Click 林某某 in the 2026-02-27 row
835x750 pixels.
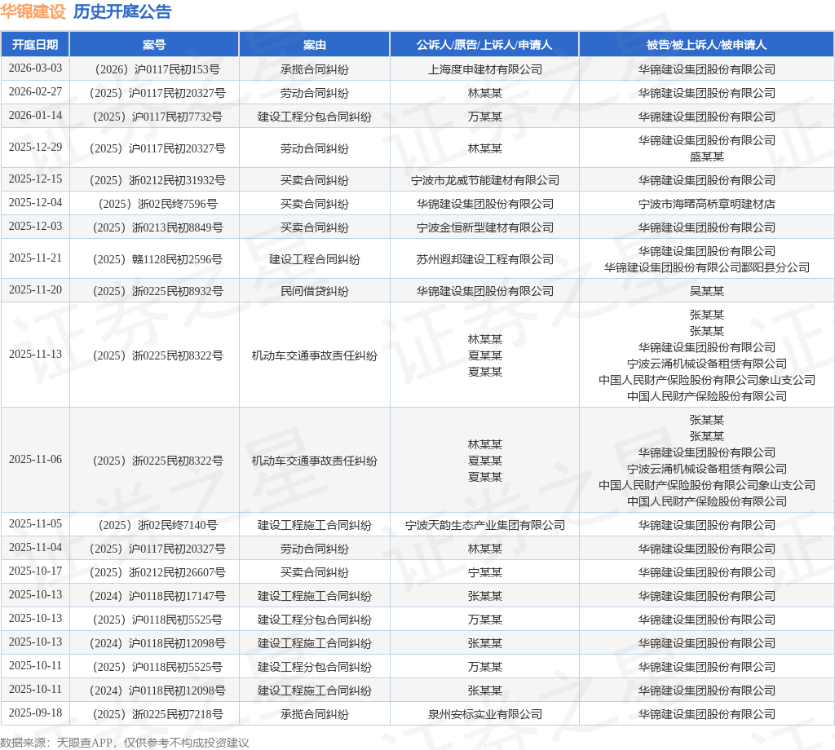point(484,93)
